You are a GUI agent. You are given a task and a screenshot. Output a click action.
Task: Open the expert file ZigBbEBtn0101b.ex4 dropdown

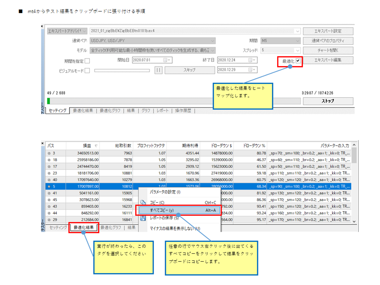point(298,31)
